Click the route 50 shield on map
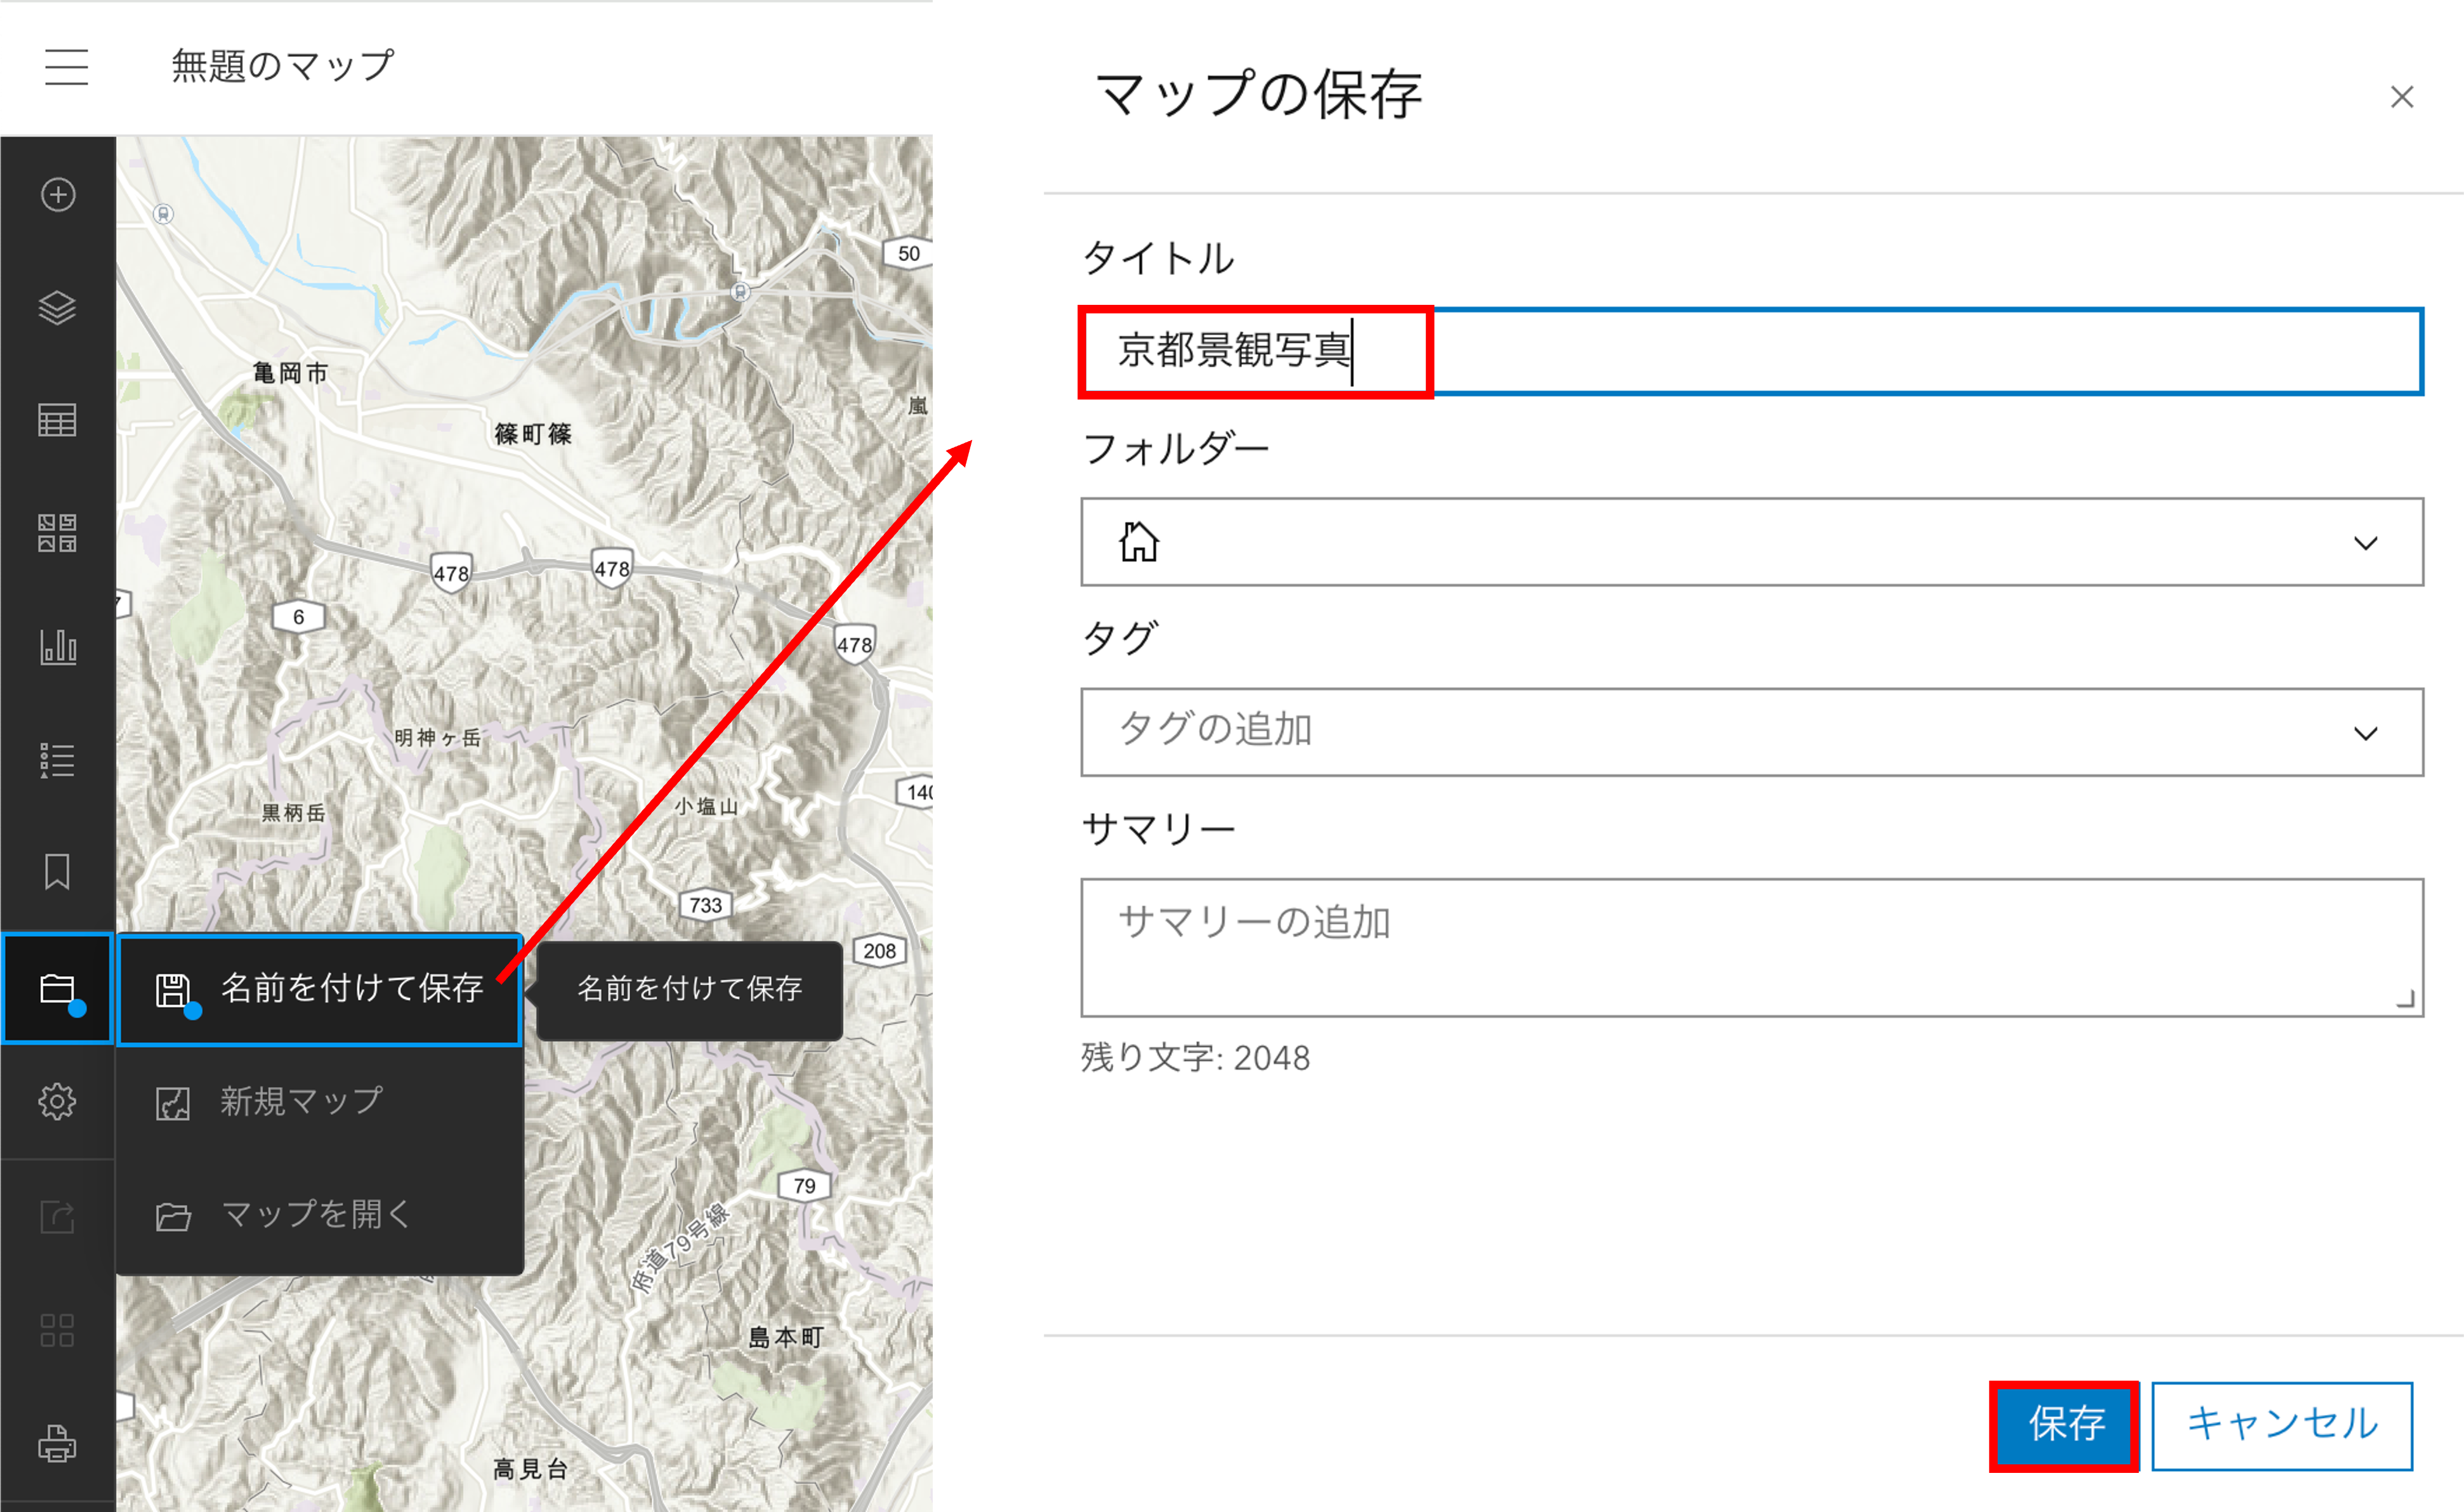 click(908, 253)
